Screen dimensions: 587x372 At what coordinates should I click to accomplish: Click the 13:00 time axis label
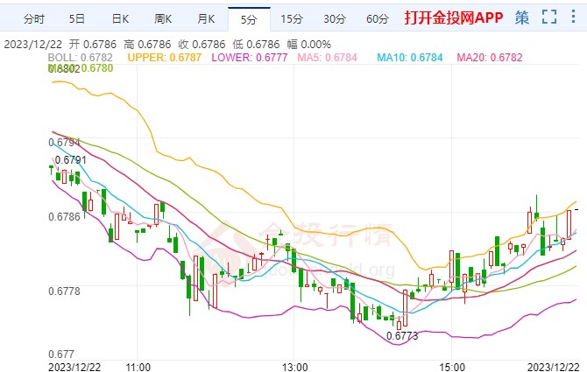pyautogui.click(x=295, y=367)
